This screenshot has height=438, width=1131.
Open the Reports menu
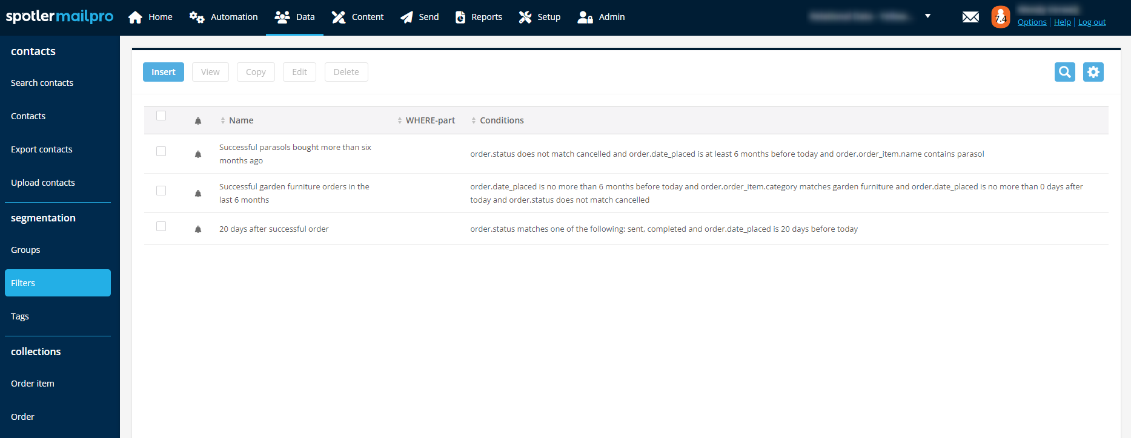point(479,17)
